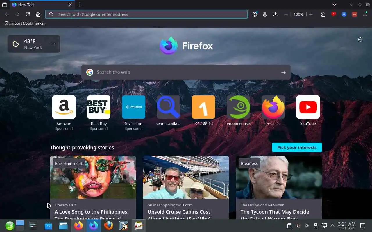372x232 pixels.
Task: Click the Pick your interests button
Action: (297, 147)
